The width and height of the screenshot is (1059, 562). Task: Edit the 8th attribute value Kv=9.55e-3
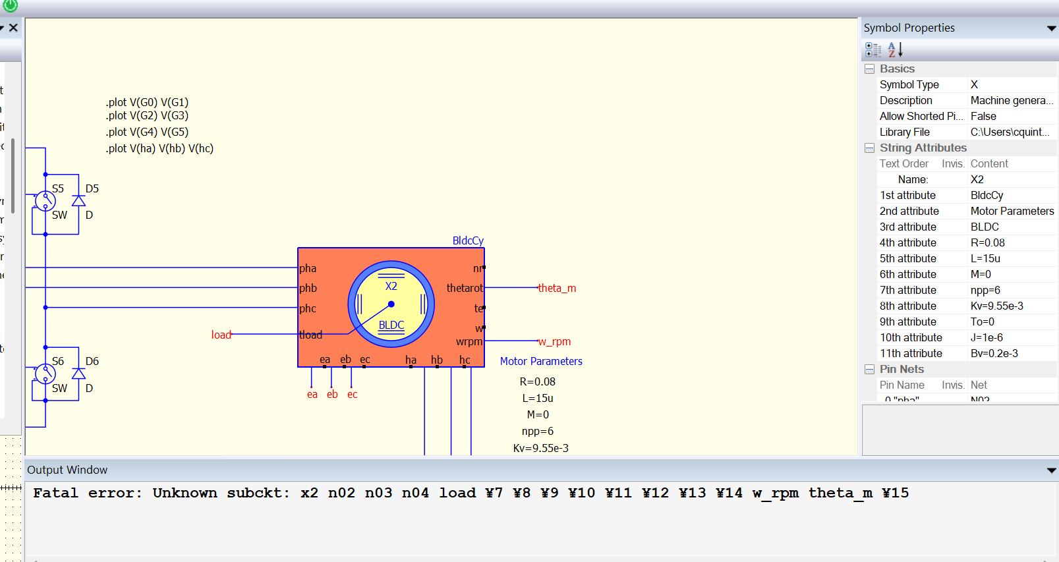tap(996, 306)
